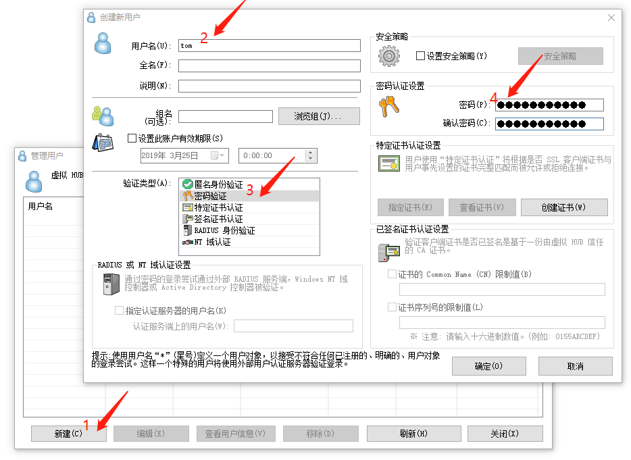
Task: Click 查看用户信息 button in 管理用户 window
Action: tap(236, 434)
